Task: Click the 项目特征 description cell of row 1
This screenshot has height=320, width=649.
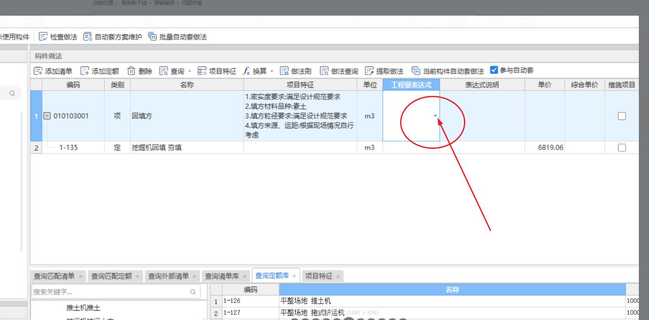Action: [300, 116]
